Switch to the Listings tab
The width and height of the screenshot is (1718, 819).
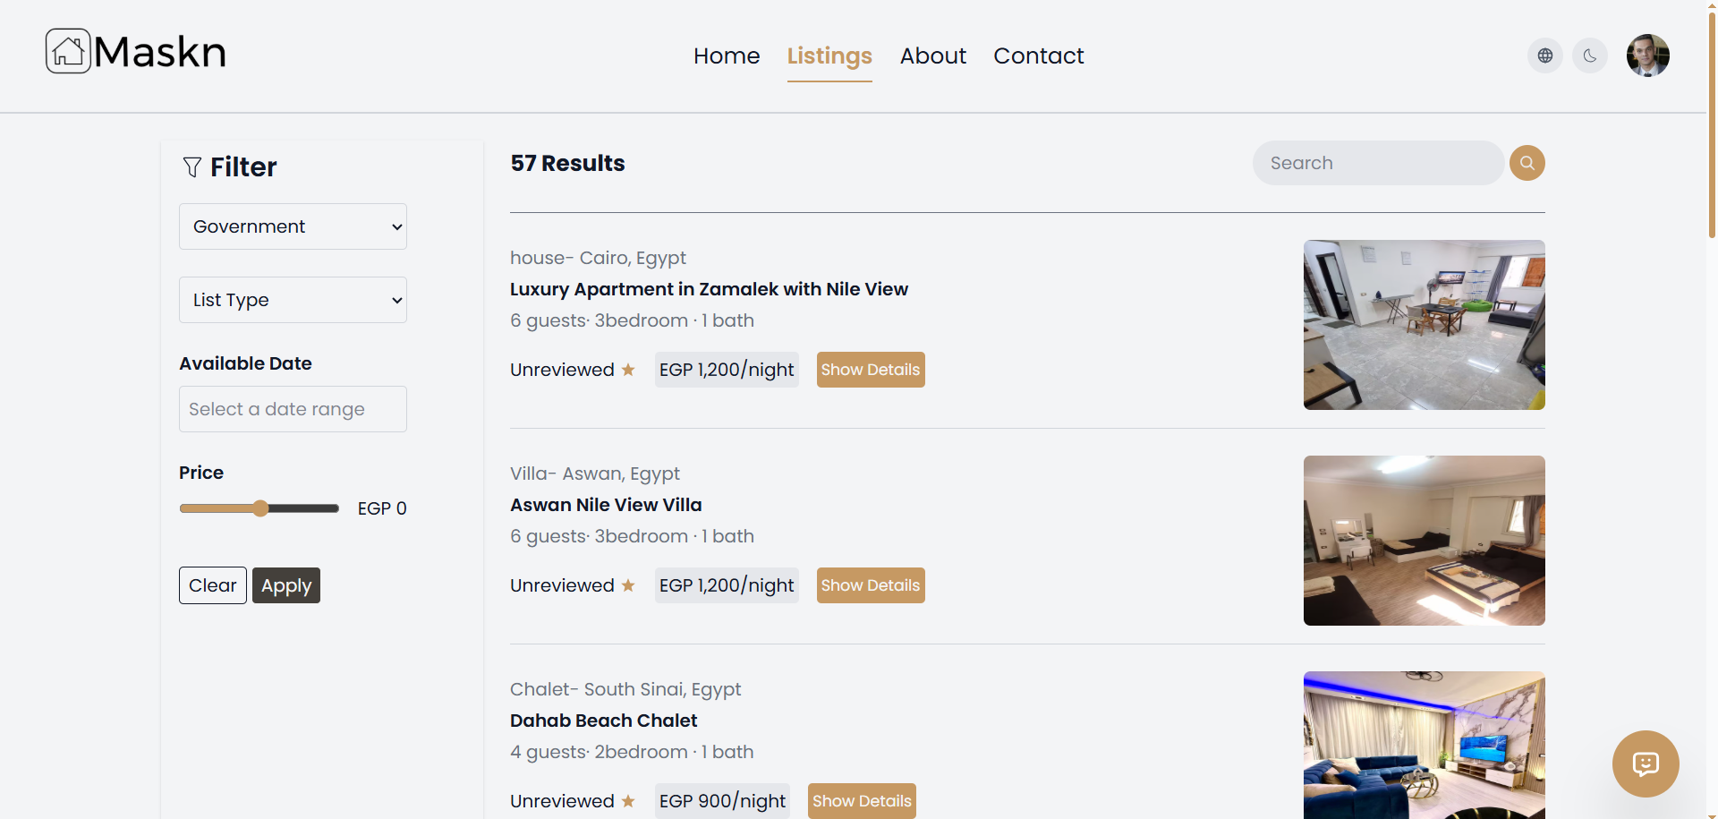pyautogui.click(x=829, y=55)
